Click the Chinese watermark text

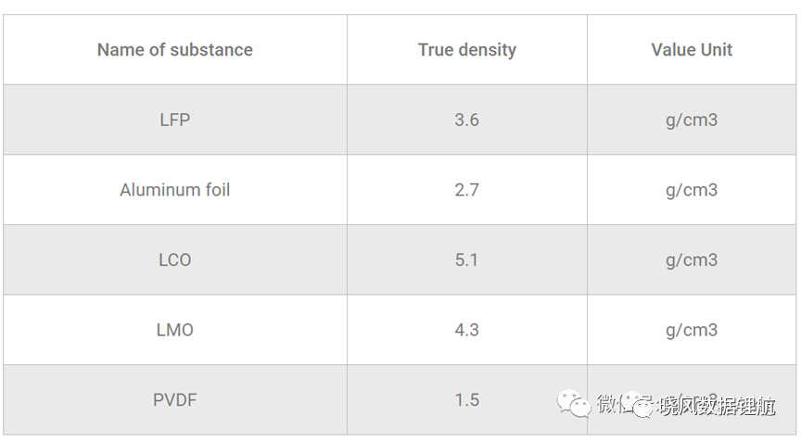tap(685, 405)
